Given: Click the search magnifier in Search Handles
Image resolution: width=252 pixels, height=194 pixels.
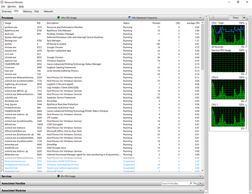Looking at the screenshot, I should click(191, 183).
